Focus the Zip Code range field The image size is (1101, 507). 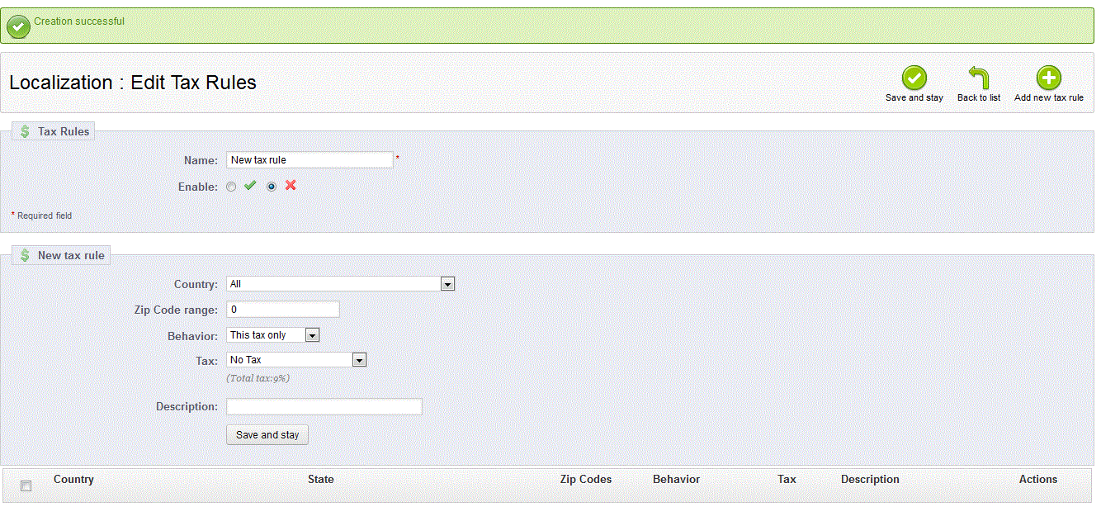pos(282,310)
